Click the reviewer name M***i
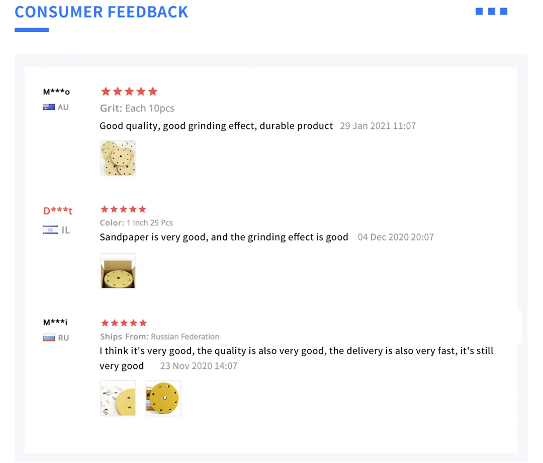The image size is (543, 463). [55, 322]
